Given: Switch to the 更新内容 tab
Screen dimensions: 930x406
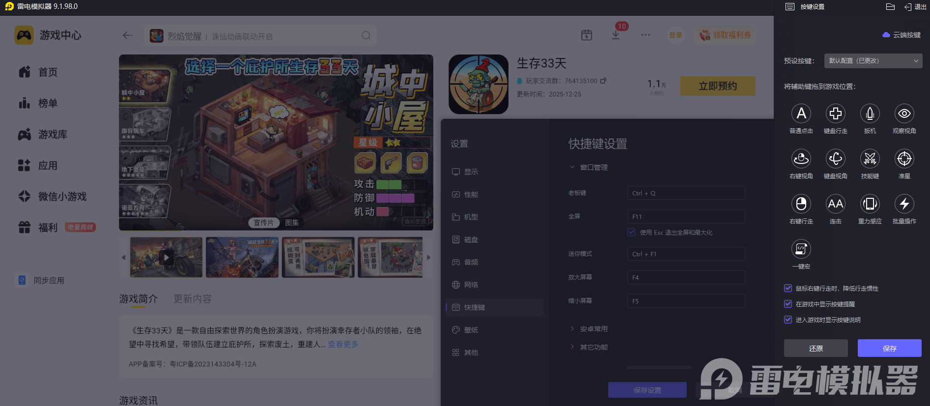Looking at the screenshot, I should tap(193, 299).
